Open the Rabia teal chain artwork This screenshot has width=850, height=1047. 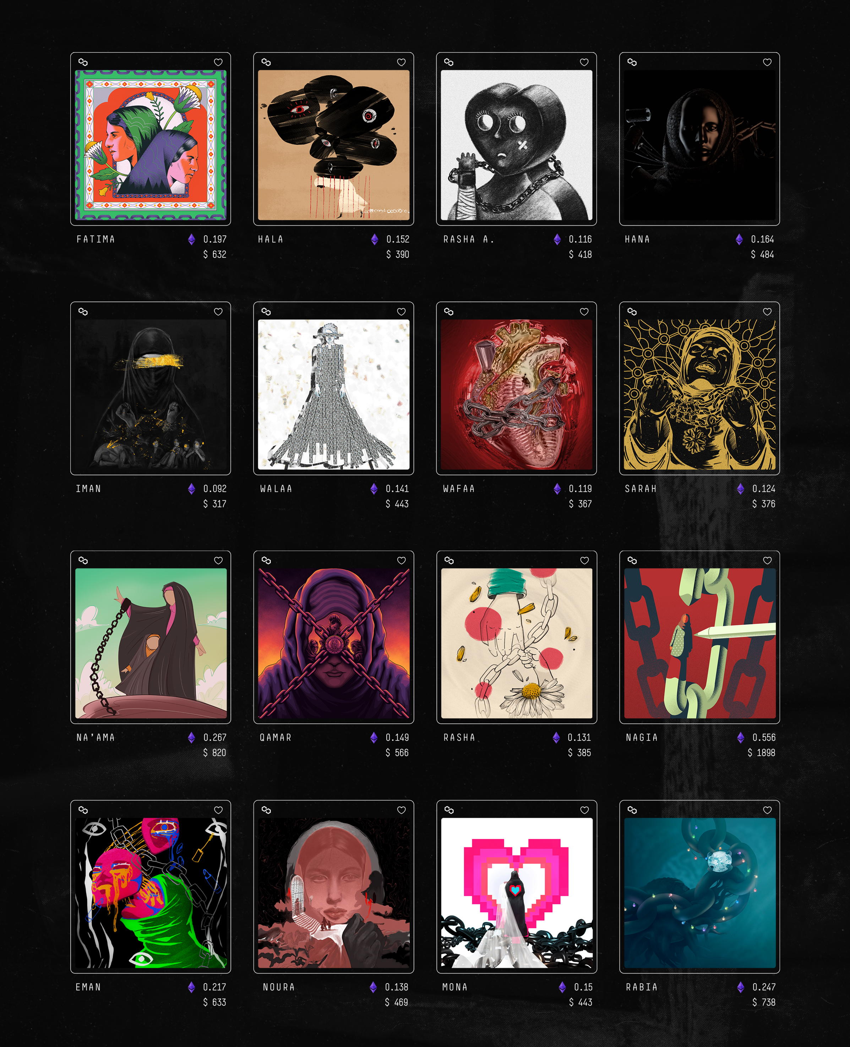700,893
